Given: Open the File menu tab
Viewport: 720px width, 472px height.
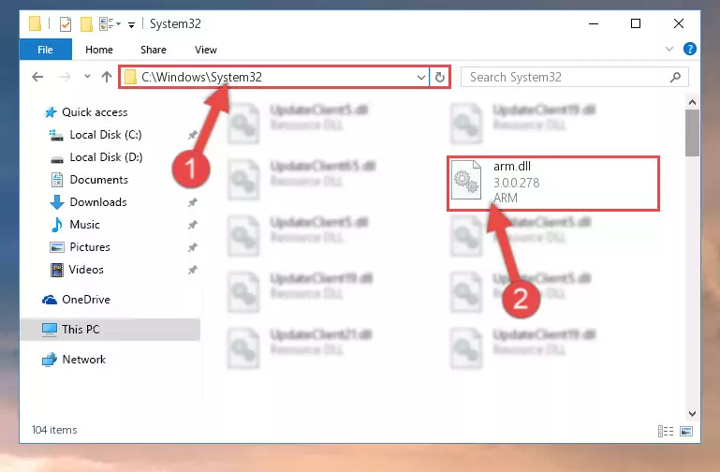Looking at the screenshot, I should point(46,50).
